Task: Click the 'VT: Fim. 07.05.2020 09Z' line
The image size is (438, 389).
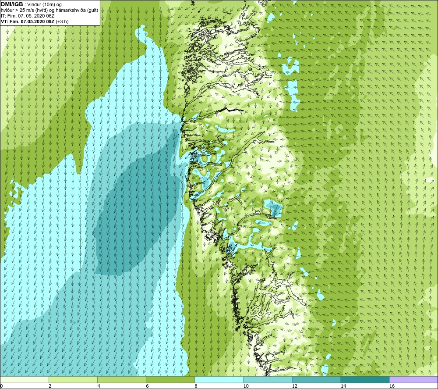Action: click(x=35, y=21)
